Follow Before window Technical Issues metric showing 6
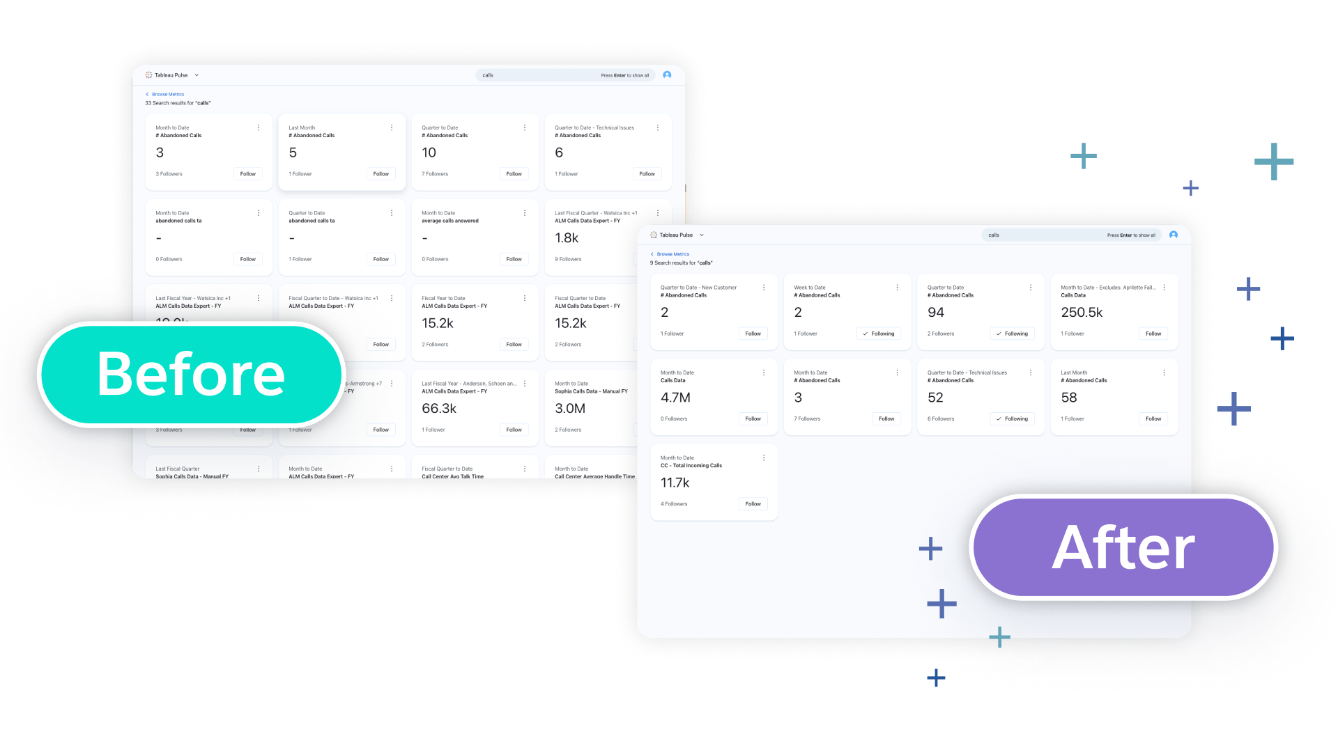Viewport: 1338px width, 752px height. 647,174
